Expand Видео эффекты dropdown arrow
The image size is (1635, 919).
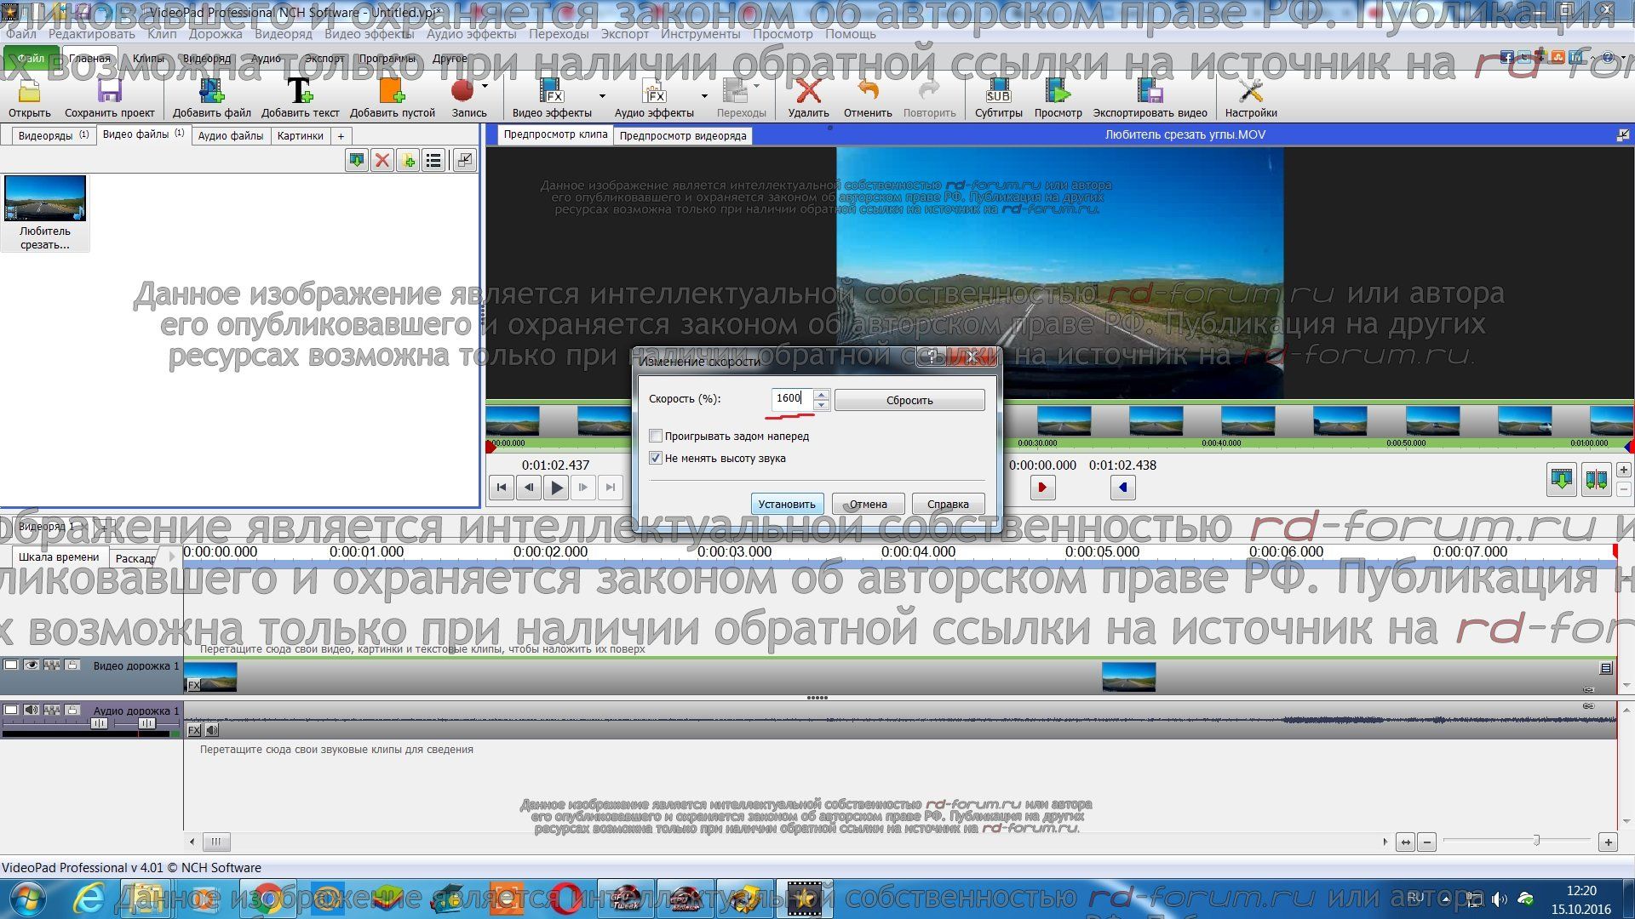(602, 95)
